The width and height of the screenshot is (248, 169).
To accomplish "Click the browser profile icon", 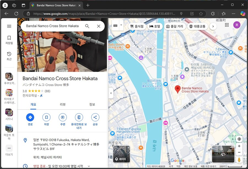I will pyautogui.click(x=5, y=5).
